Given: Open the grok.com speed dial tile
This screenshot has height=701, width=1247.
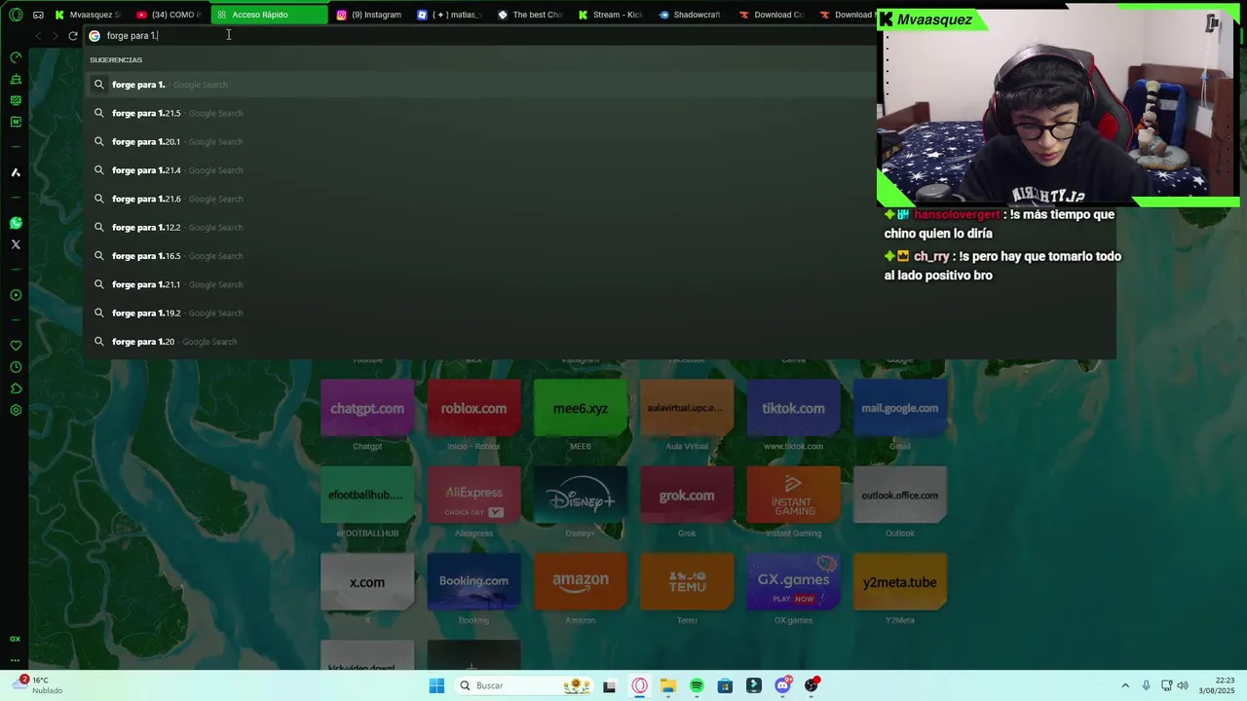Looking at the screenshot, I should tap(687, 495).
